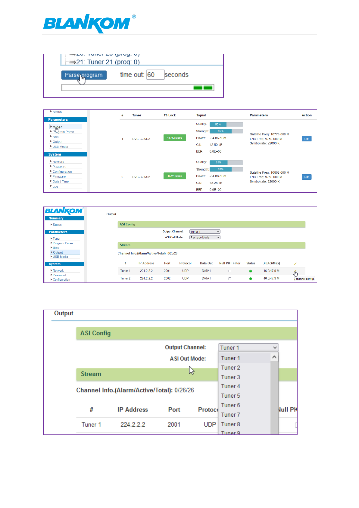This screenshot has width=359, height=508.
Task: Click the IP Address column header in small Stream table
Action: [146, 263]
